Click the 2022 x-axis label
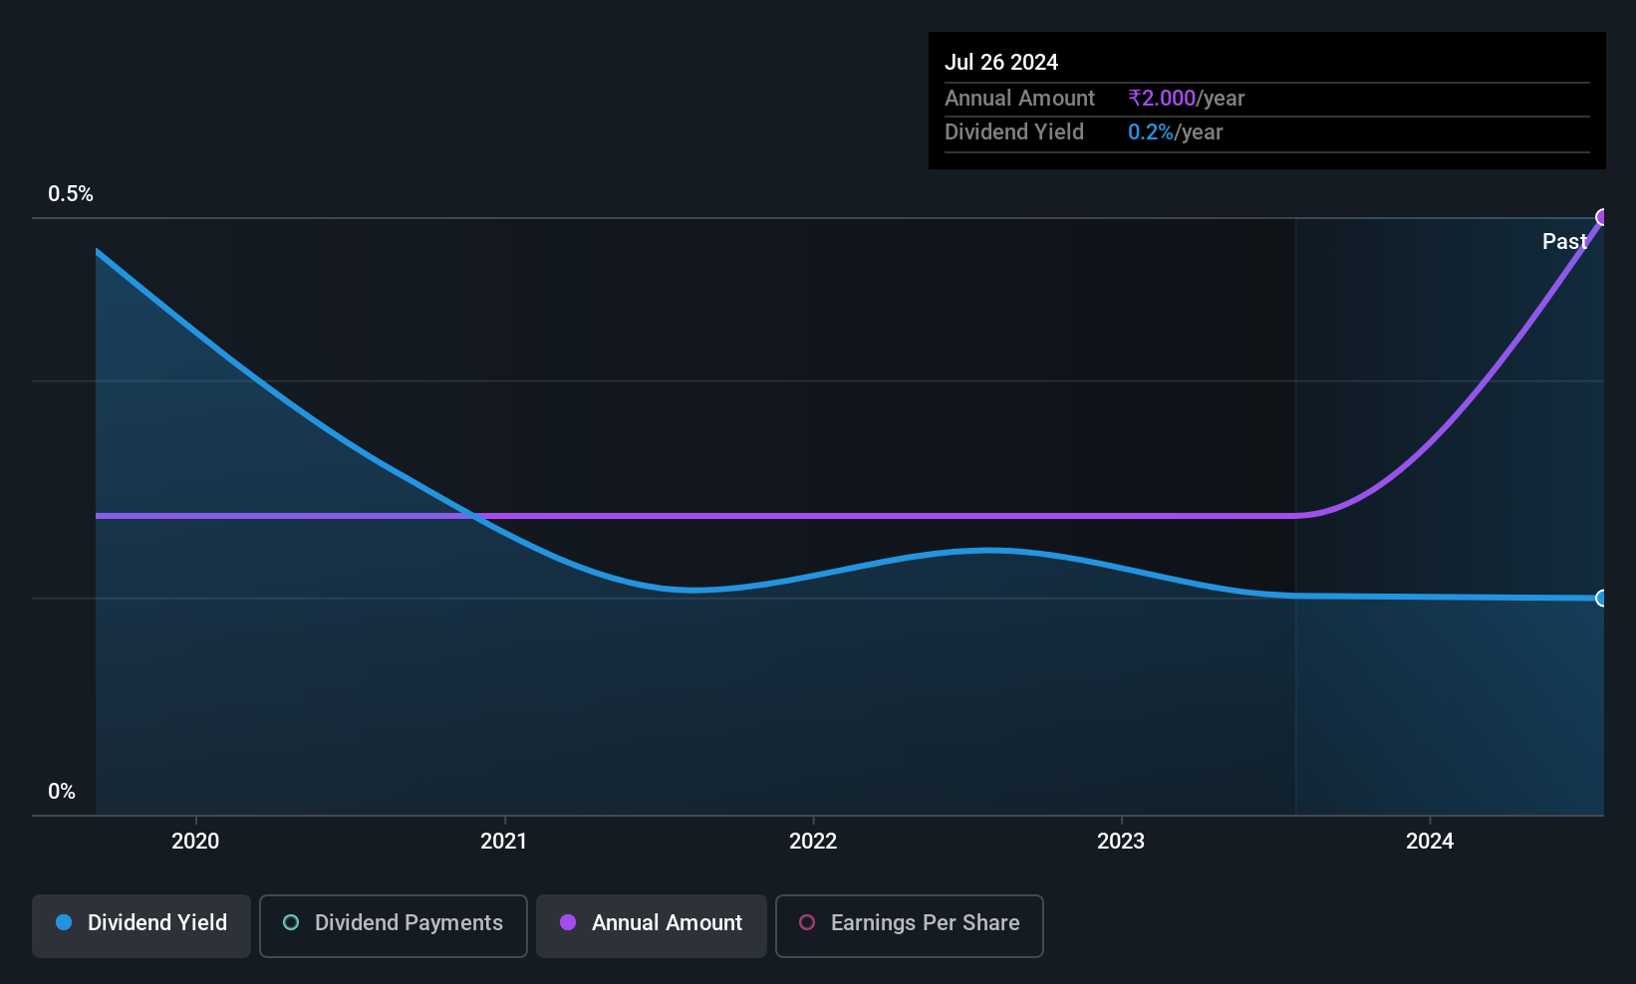Image resolution: width=1636 pixels, height=984 pixels. pyautogui.click(x=813, y=841)
